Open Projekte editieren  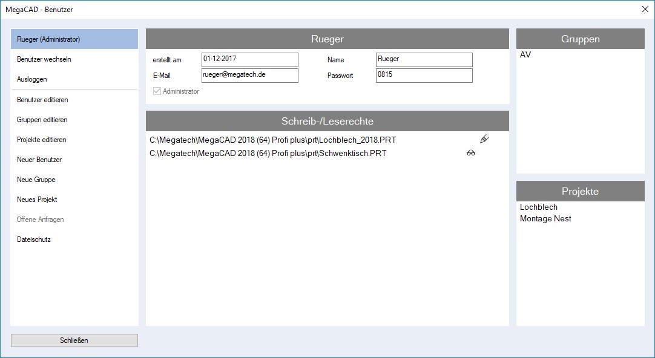pyautogui.click(x=74, y=140)
